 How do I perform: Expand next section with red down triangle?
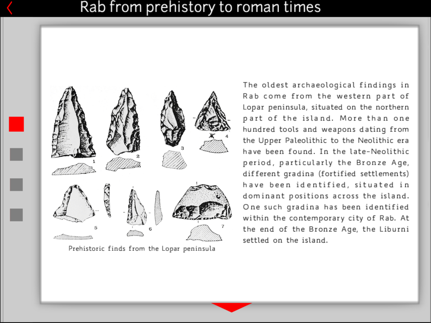pyautogui.click(x=231, y=307)
